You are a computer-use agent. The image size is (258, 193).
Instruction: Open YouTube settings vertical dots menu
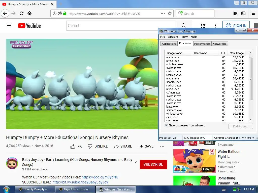tap(215, 25)
